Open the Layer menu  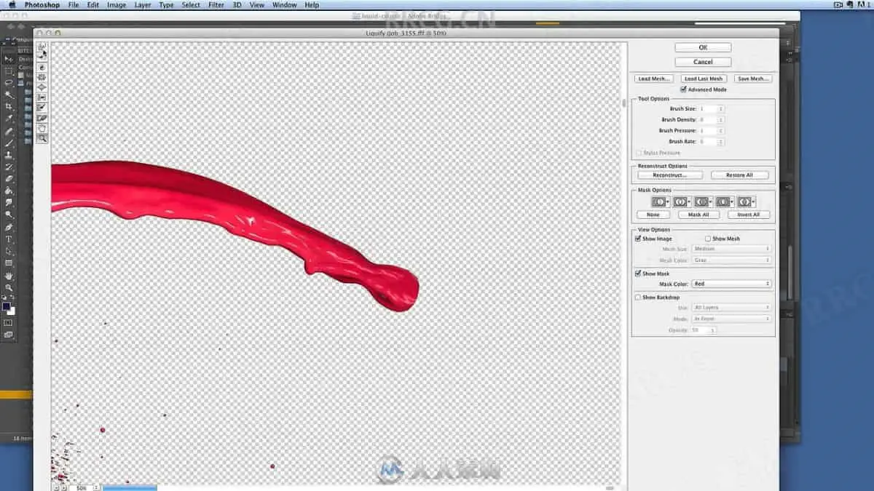coord(143,4)
